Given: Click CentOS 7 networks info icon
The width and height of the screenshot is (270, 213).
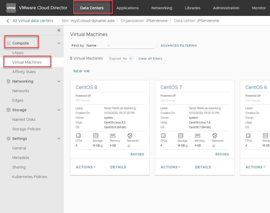Looking at the screenshot, I should point(214,146).
